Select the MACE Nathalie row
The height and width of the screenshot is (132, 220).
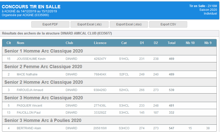pyautogui.click(x=27, y=74)
